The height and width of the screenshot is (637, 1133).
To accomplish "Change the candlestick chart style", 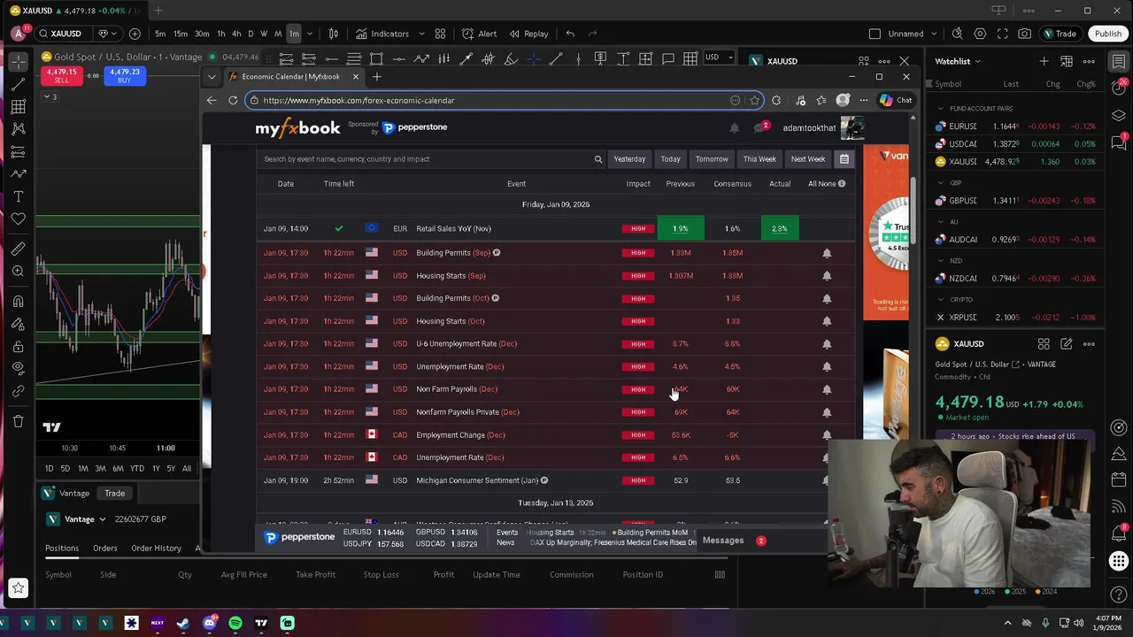I will (334, 34).
